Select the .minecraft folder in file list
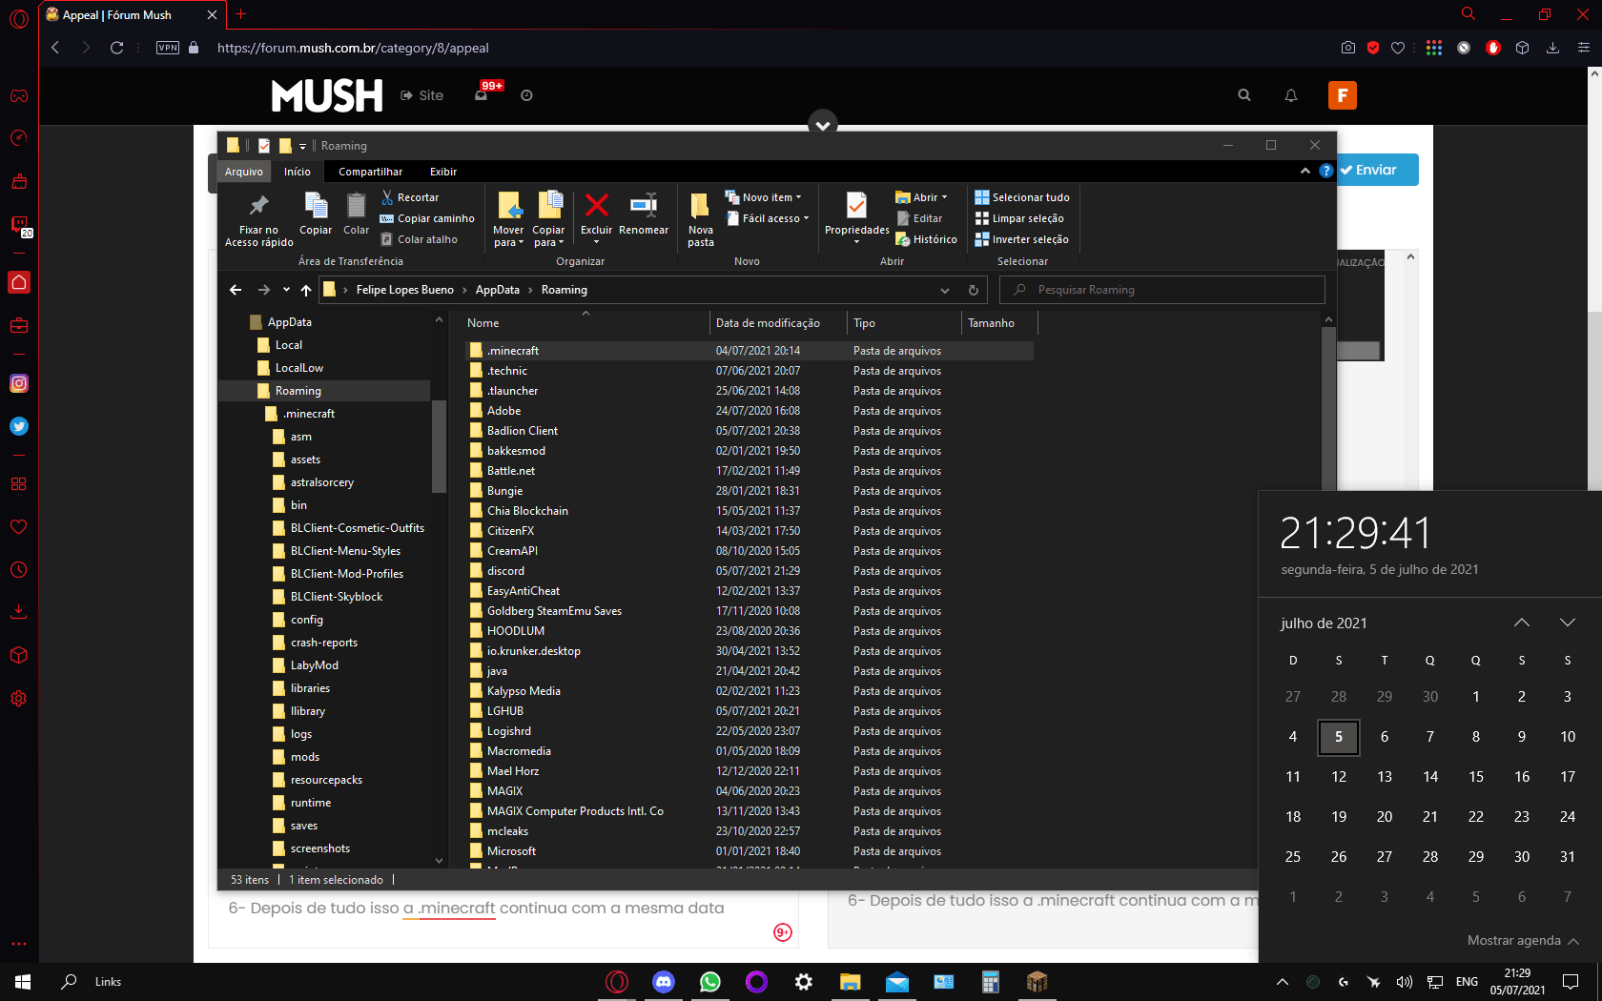The width and height of the screenshot is (1602, 1001). pyautogui.click(x=749, y=351)
